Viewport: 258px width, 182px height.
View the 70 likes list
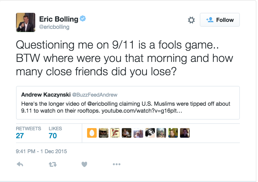pyautogui.click(x=55, y=133)
